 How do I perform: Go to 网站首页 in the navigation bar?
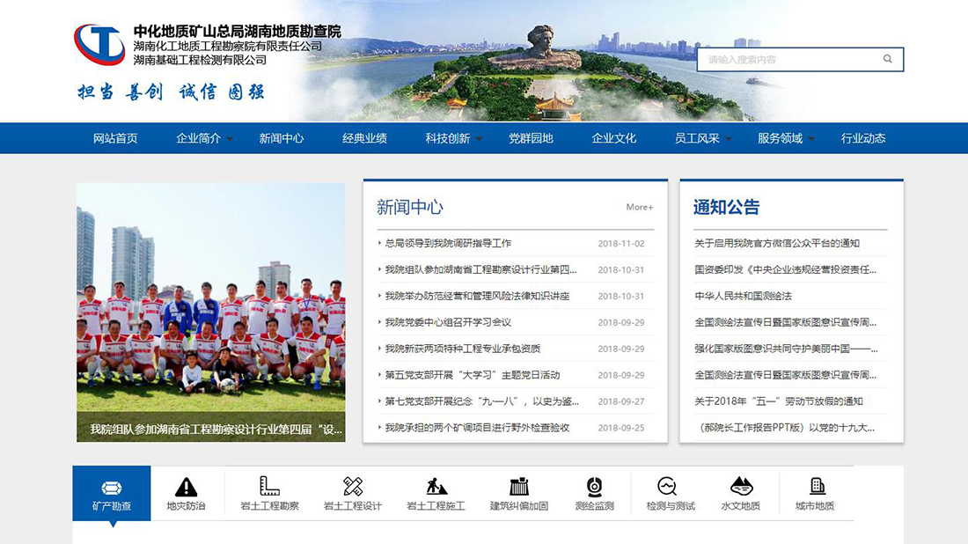coord(115,138)
